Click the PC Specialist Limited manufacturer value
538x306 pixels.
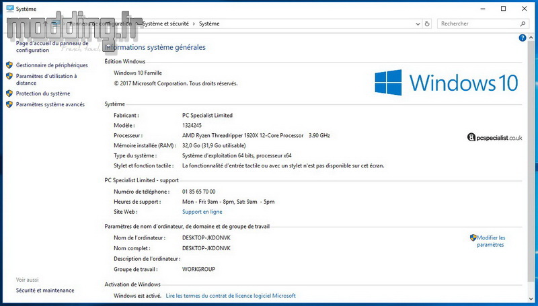click(207, 115)
